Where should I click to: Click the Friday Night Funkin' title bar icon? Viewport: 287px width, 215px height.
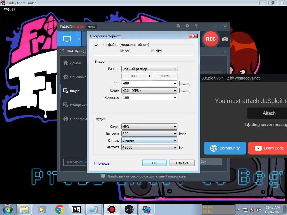[x=3, y=3]
